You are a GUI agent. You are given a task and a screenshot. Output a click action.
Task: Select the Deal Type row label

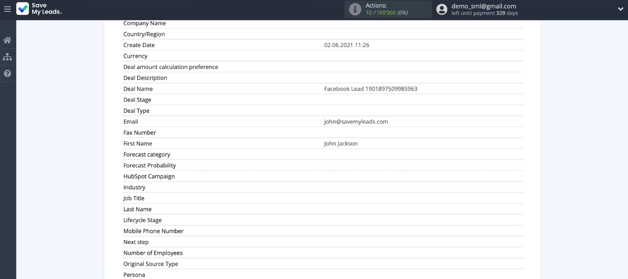(136, 111)
